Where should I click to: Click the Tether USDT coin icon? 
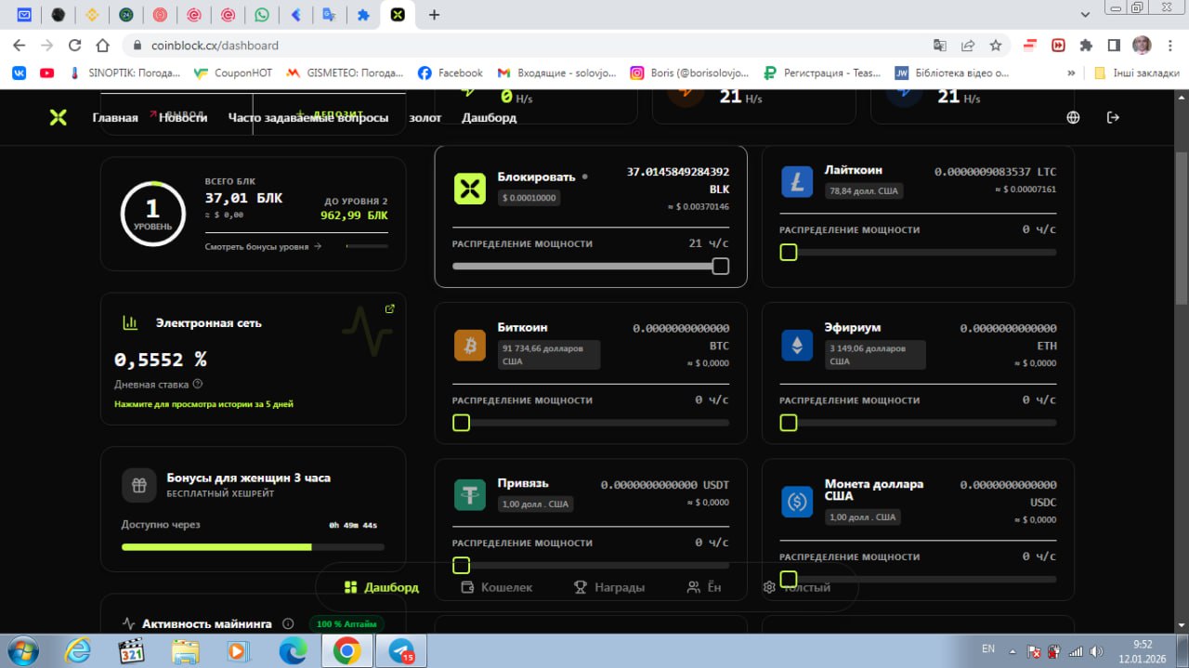[x=470, y=494]
